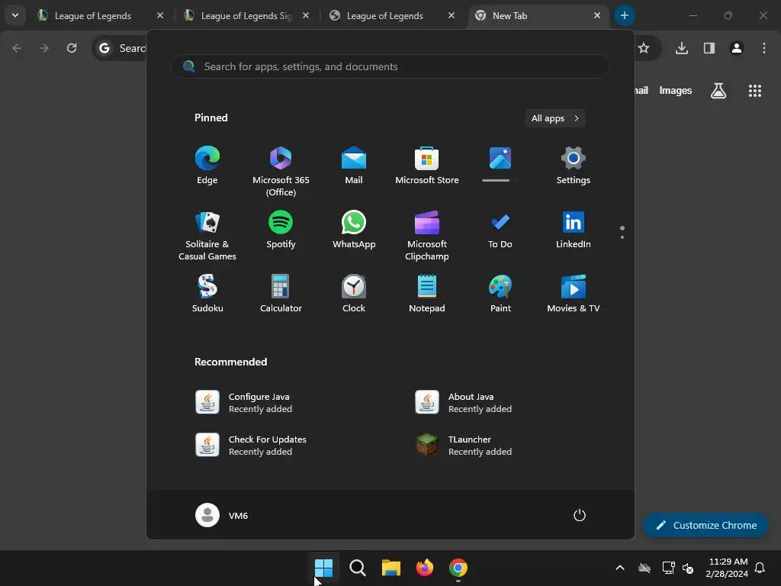The width and height of the screenshot is (781, 586).
Task: Open Settings from pinned apps
Action: click(x=574, y=166)
